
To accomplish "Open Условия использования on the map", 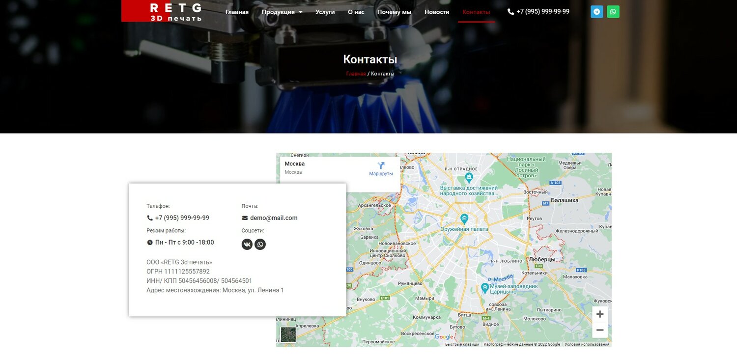I will (587, 344).
